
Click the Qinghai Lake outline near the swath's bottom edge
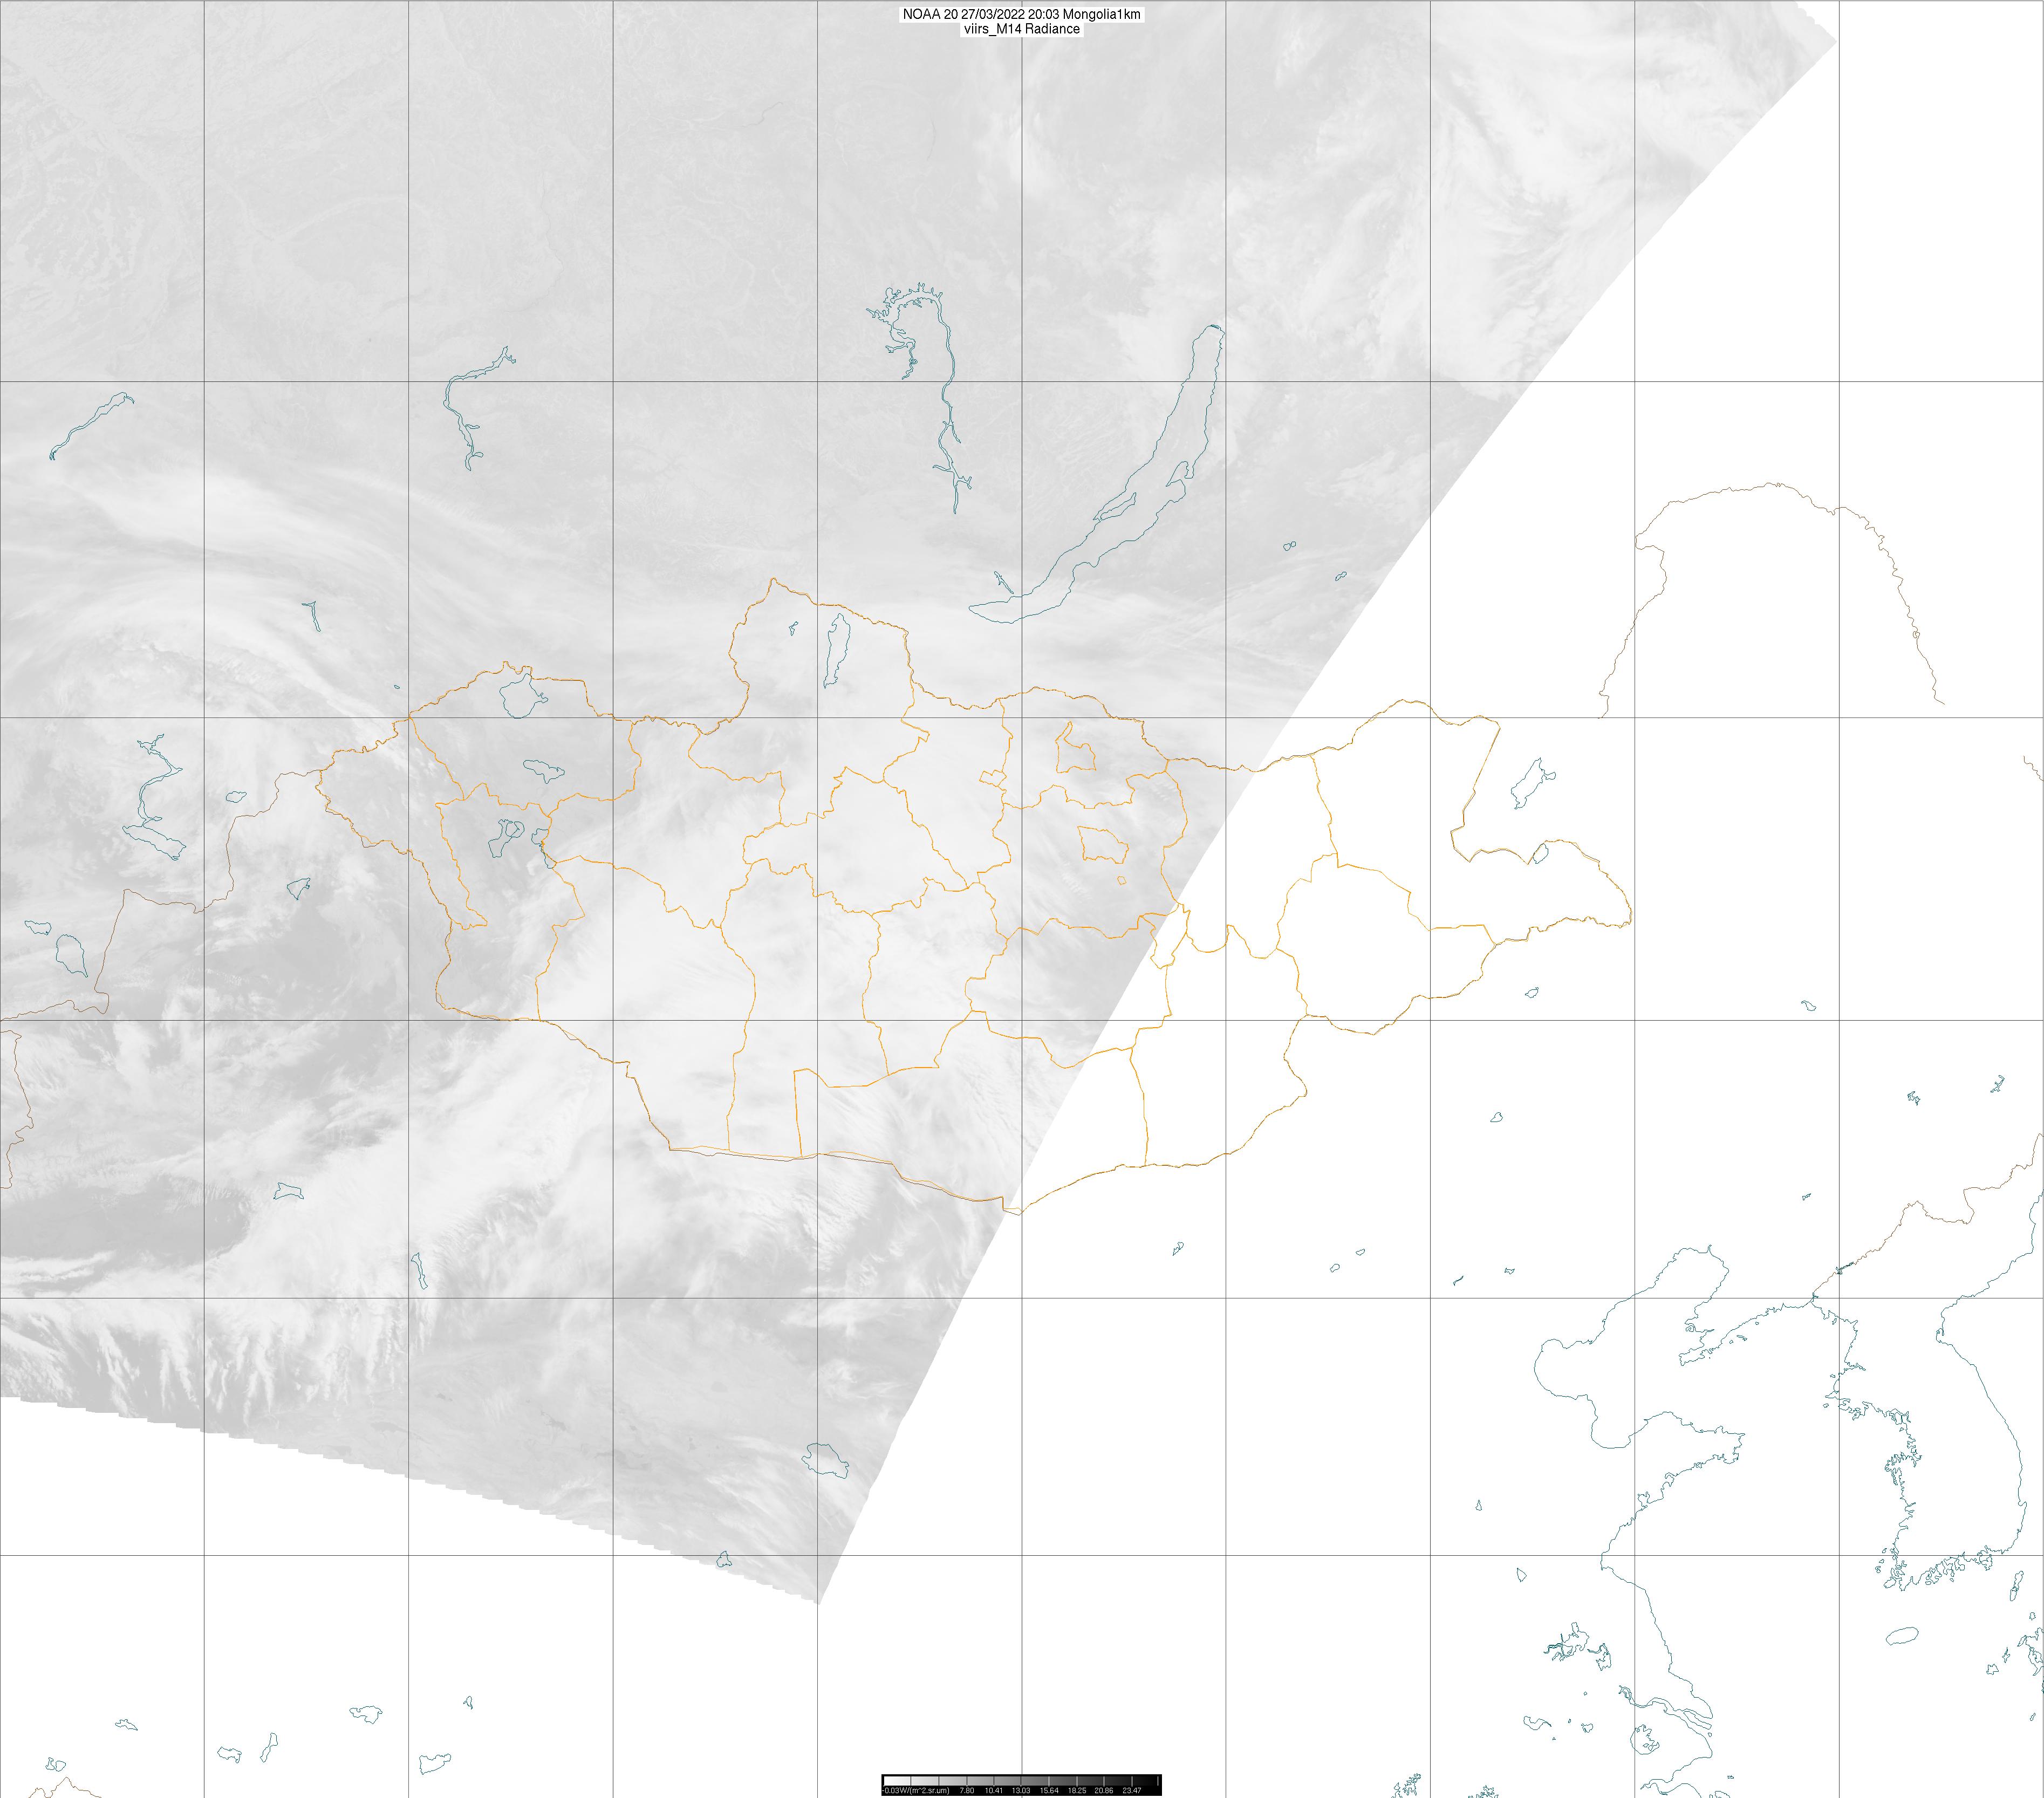[x=825, y=1460]
